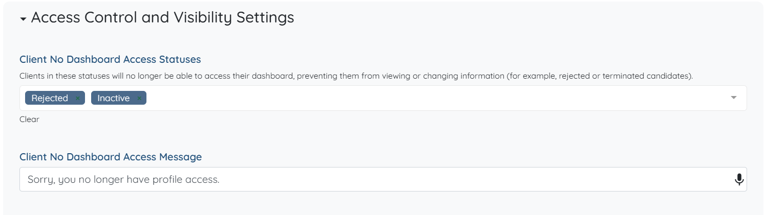Collapse the Access Control and Visibility Settings section

(23, 19)
